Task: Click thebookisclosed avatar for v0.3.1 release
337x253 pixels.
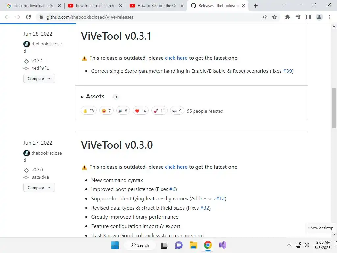Action: (27, 44)
